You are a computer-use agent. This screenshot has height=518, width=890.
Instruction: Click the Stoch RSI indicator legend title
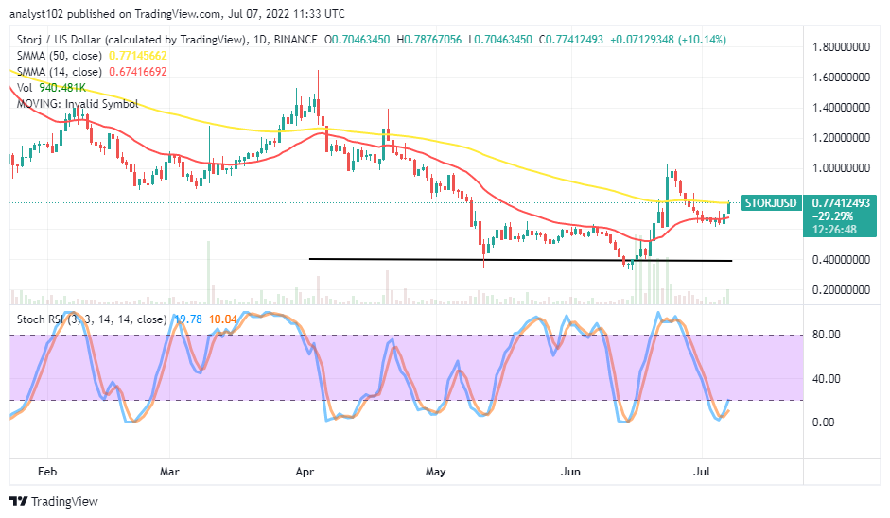pos(90,319)
